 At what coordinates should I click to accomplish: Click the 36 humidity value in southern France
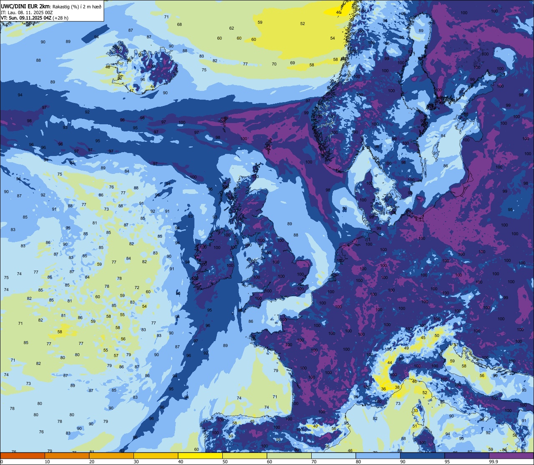tap(383, 389)
